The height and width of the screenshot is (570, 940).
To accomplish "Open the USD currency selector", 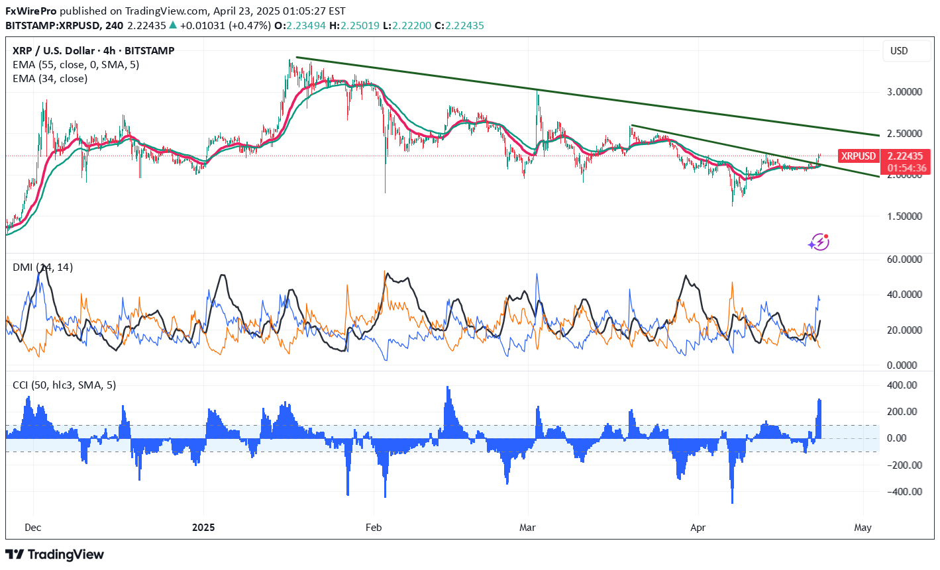I will [907, 51].
